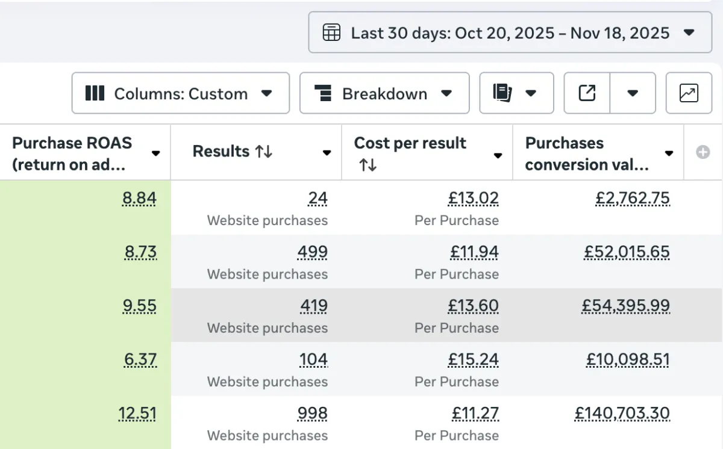Open Results column header menu arrow
This screenshot has height=449, width=723.
pyautogui.click(x=327, y=153)
